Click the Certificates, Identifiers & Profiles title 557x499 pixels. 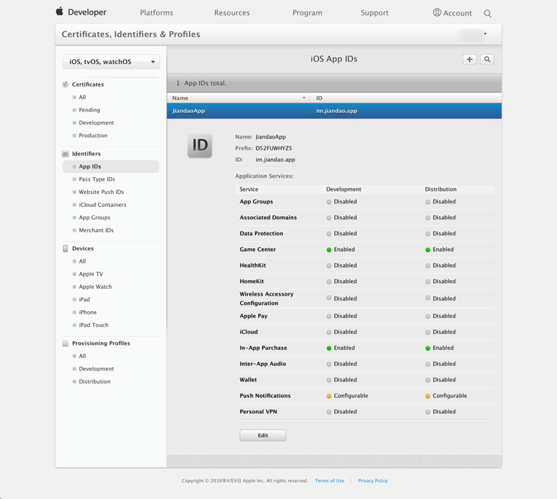[131, 34]
